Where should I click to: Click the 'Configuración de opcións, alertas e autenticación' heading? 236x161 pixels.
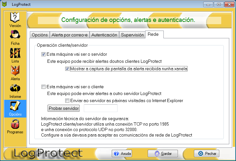click(x=128, y=20)
